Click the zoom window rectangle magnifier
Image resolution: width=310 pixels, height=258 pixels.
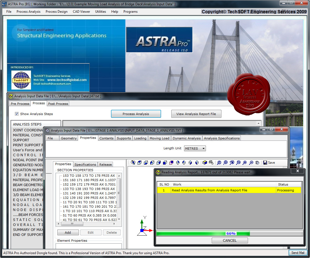coord(238,162)
